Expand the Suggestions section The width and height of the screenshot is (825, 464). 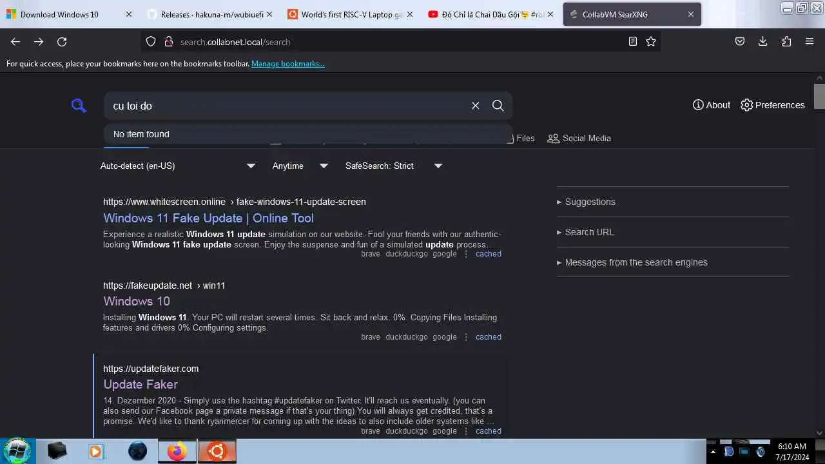click(x=586, y=202)
